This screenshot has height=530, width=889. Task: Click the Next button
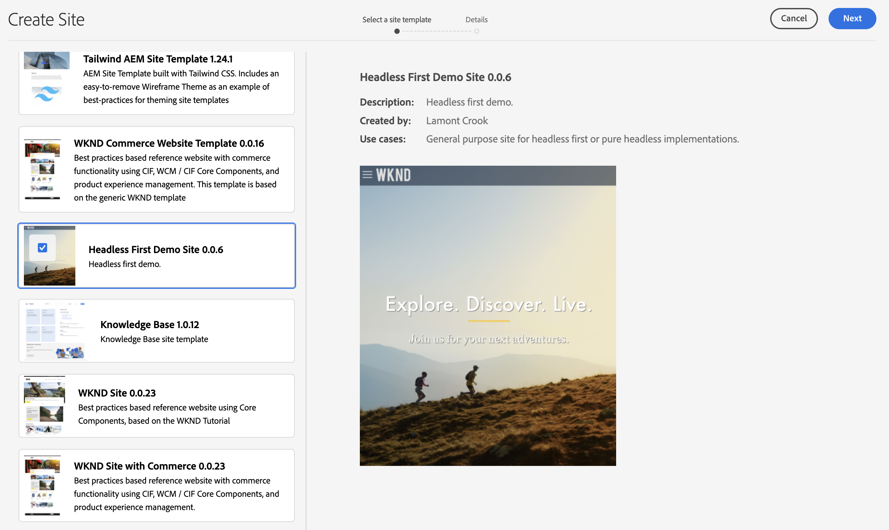pos(852,19)
